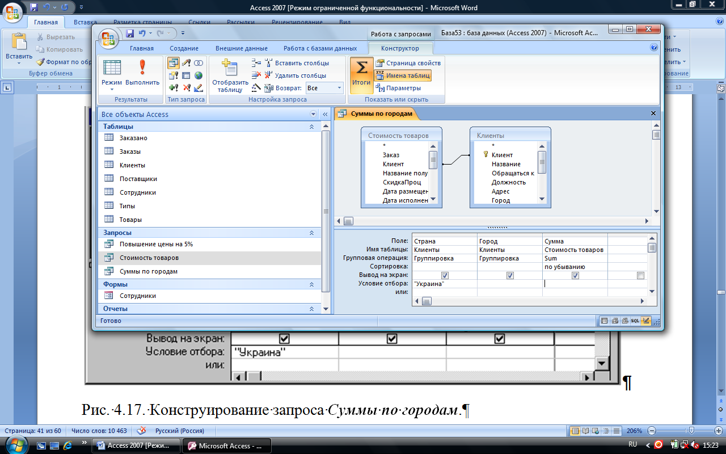Click Word zoom in plus button
The width and height of the screenshot is (726, 454).
coord(720,431)
